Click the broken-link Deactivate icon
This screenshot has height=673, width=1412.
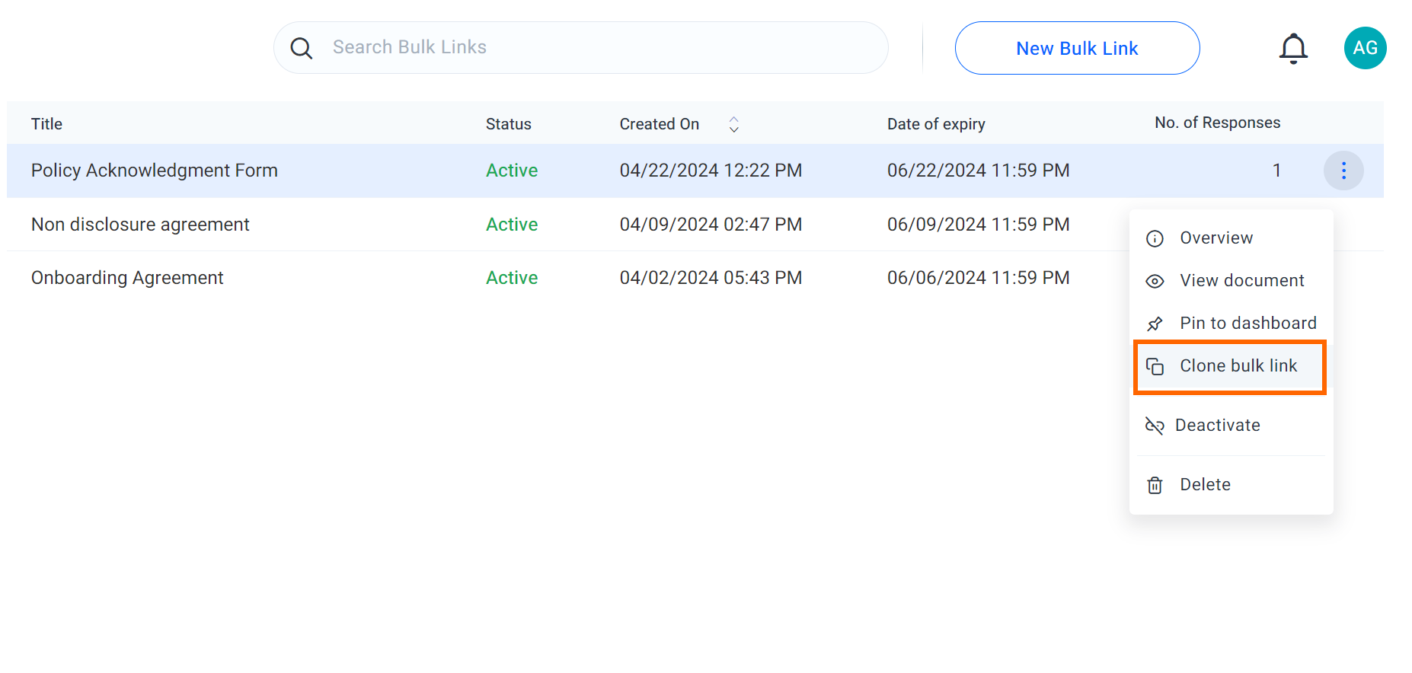point(1155,426)
